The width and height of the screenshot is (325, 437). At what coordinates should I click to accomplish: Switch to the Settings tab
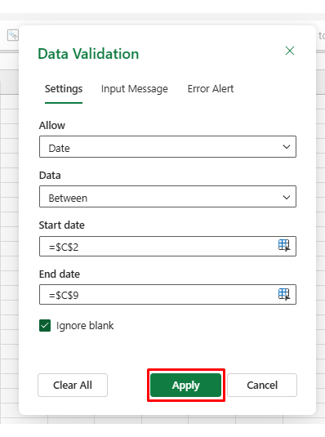(64, 89)
